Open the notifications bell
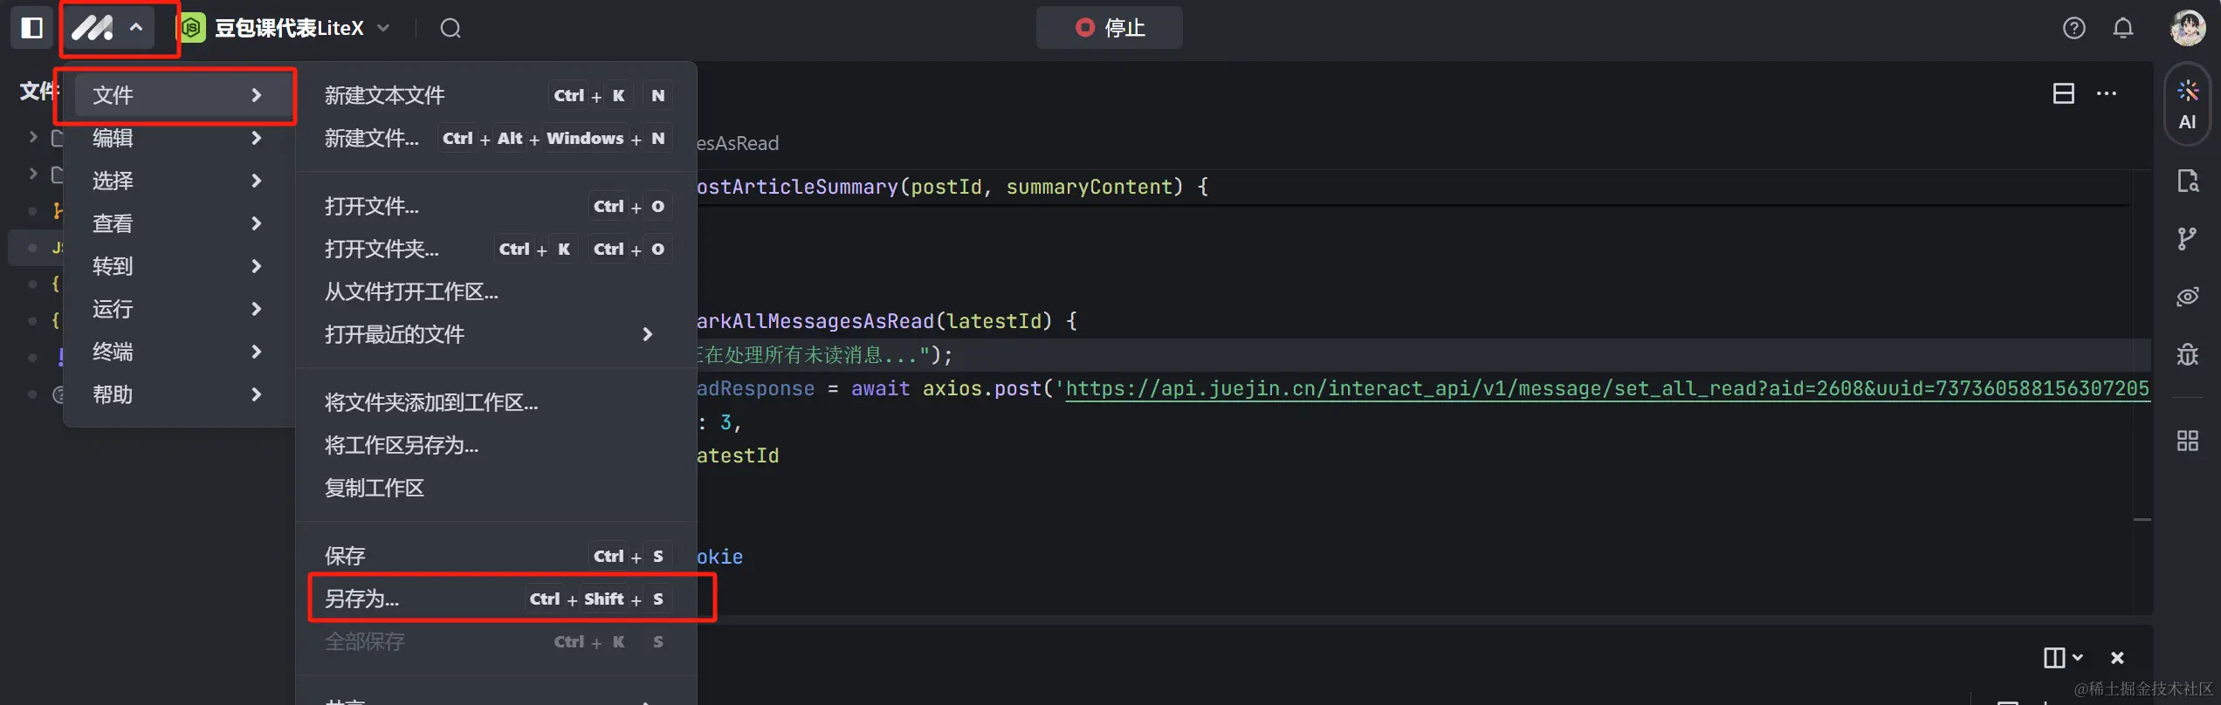 [x=2123, y=28]
